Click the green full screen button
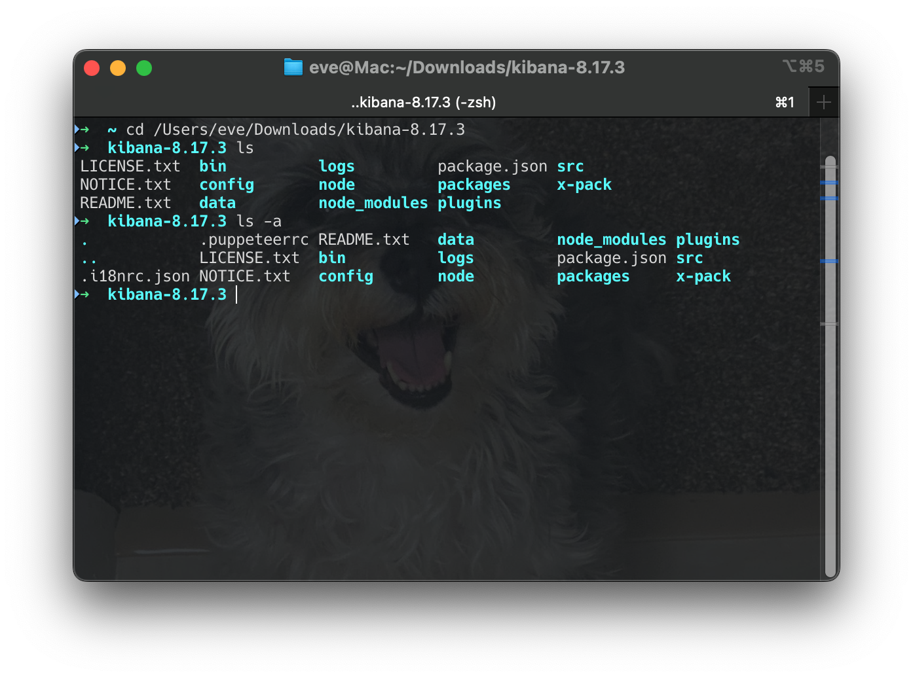 tap(144, 67)
